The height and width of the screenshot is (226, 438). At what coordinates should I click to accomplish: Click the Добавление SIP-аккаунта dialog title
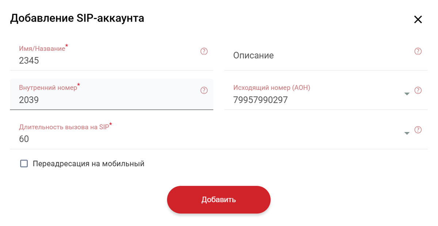tap(77, 18)
